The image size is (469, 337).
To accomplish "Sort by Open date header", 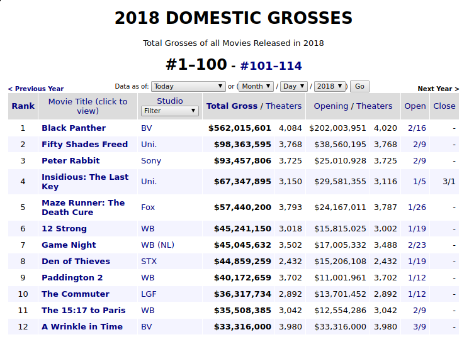I will [x=415, y=106].
